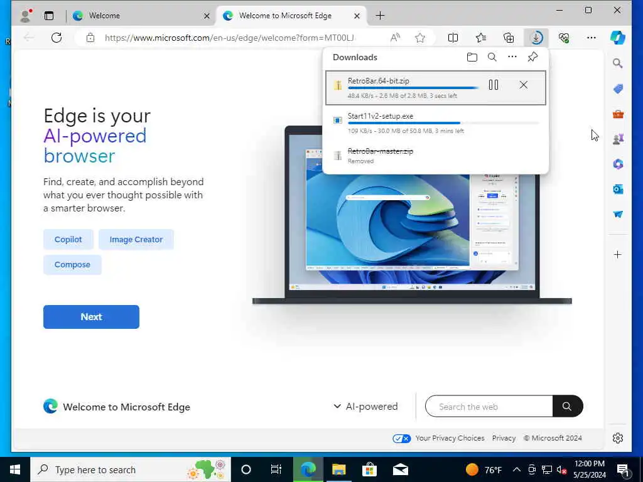Open Your Privacy Choices link

(450, 438)
